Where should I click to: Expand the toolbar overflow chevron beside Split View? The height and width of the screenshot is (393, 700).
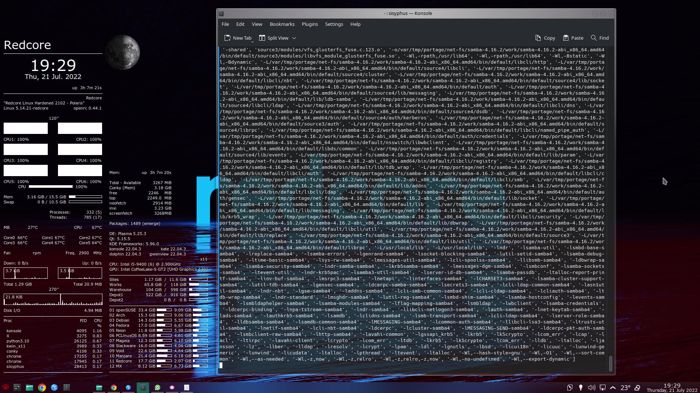point(294,38)
